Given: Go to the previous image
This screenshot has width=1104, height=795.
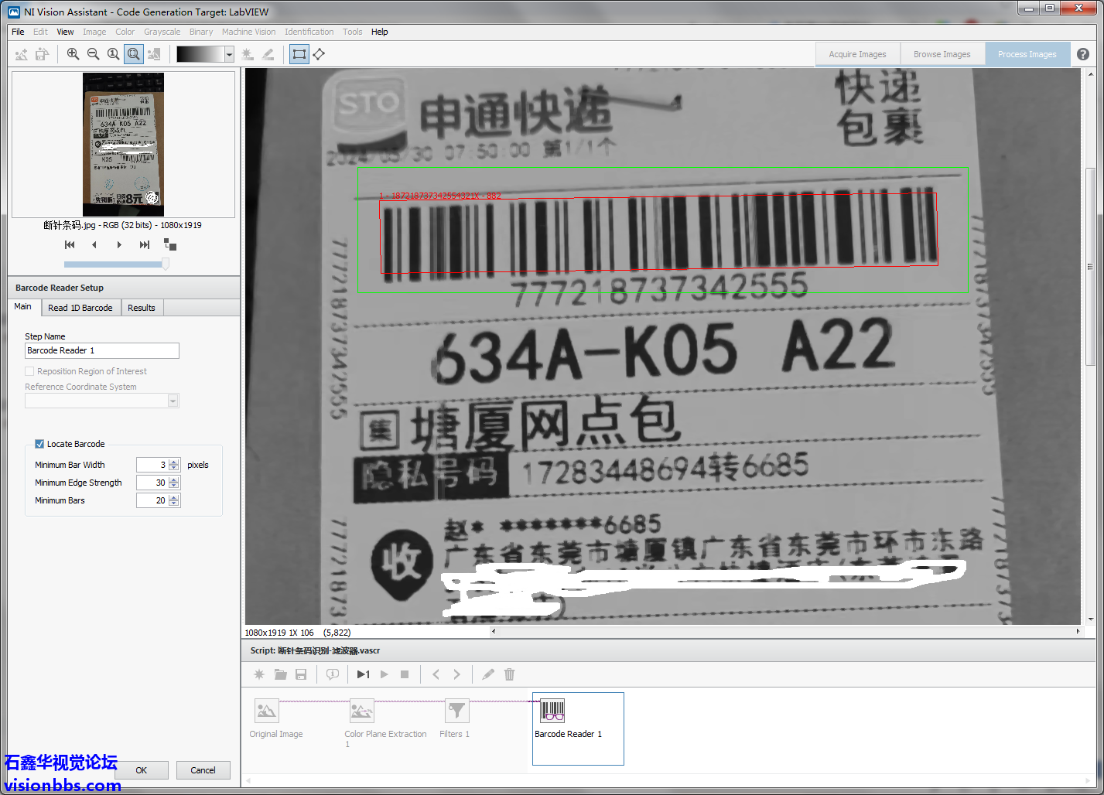Looking at the screenshot, I should pyautogui.click(x=94, y=244).
